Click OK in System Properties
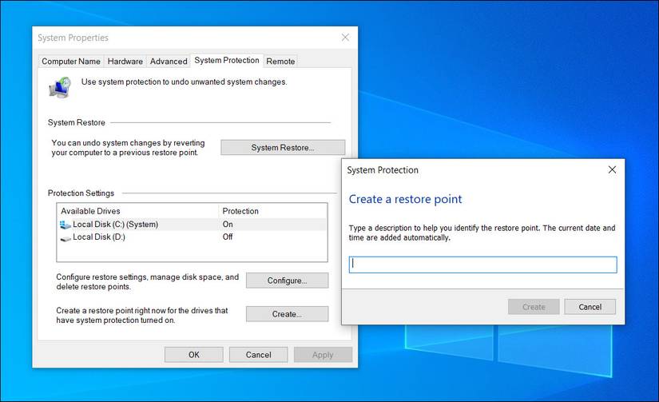659x402 pixels. pos(194,355)
